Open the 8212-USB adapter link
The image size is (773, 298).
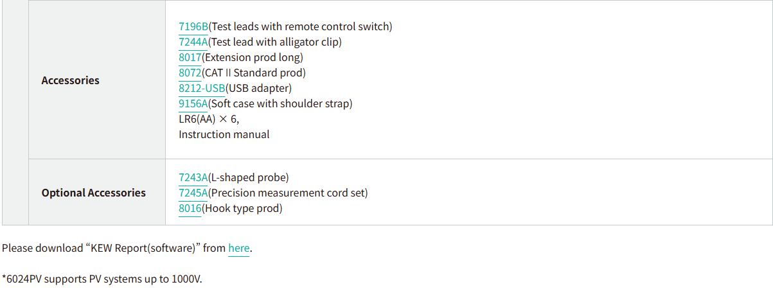click(202, 88)
